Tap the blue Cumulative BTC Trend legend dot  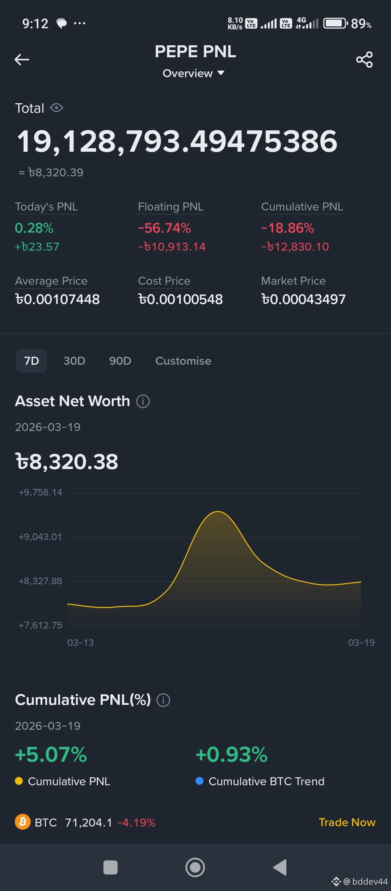[x=199, y=781]
